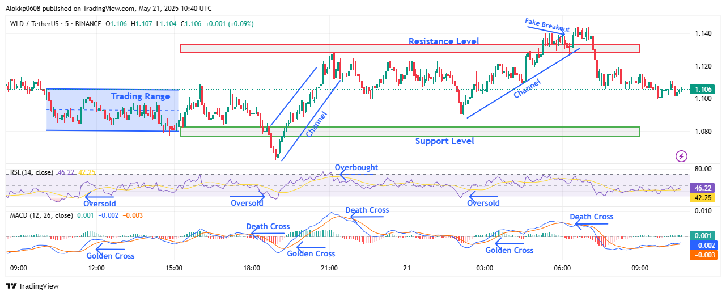Viewport: 726px width, 296px height.
Task: Click the 12:00 time axis label
Action: tap(96, 268)
